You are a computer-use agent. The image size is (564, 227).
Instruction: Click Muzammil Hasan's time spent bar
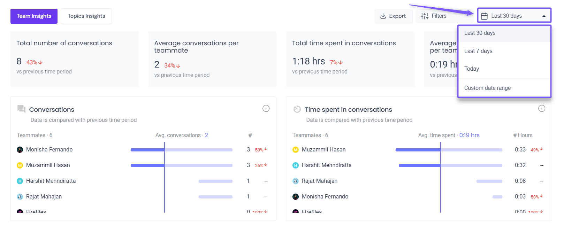pyautogui.click(x=449, y=150)
